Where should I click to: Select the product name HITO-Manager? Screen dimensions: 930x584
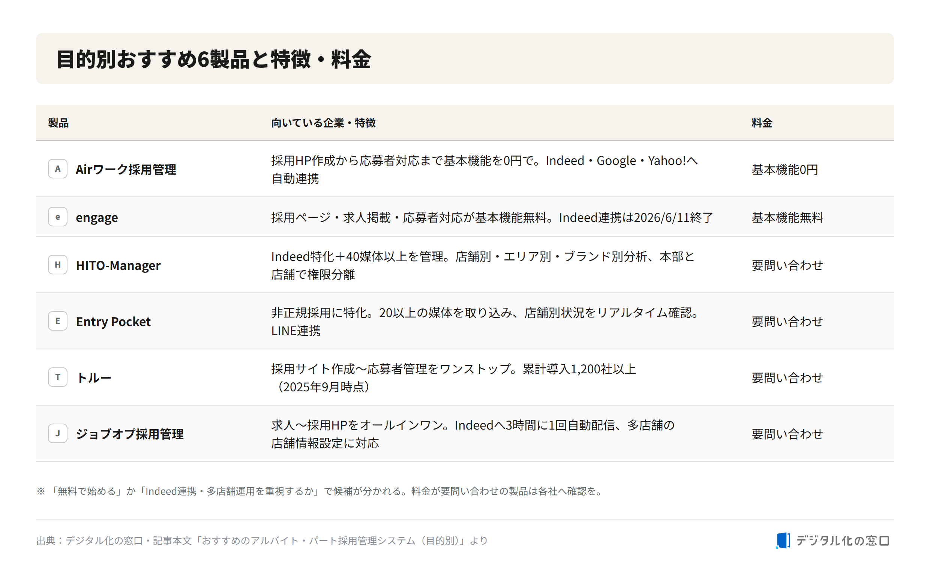[118, 265]
